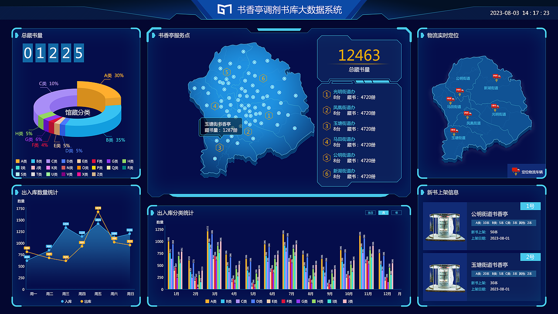The image size is (558, 314).
Task: Click the 4号车 truck icon near 马田街道
Action: coord(451,99)
